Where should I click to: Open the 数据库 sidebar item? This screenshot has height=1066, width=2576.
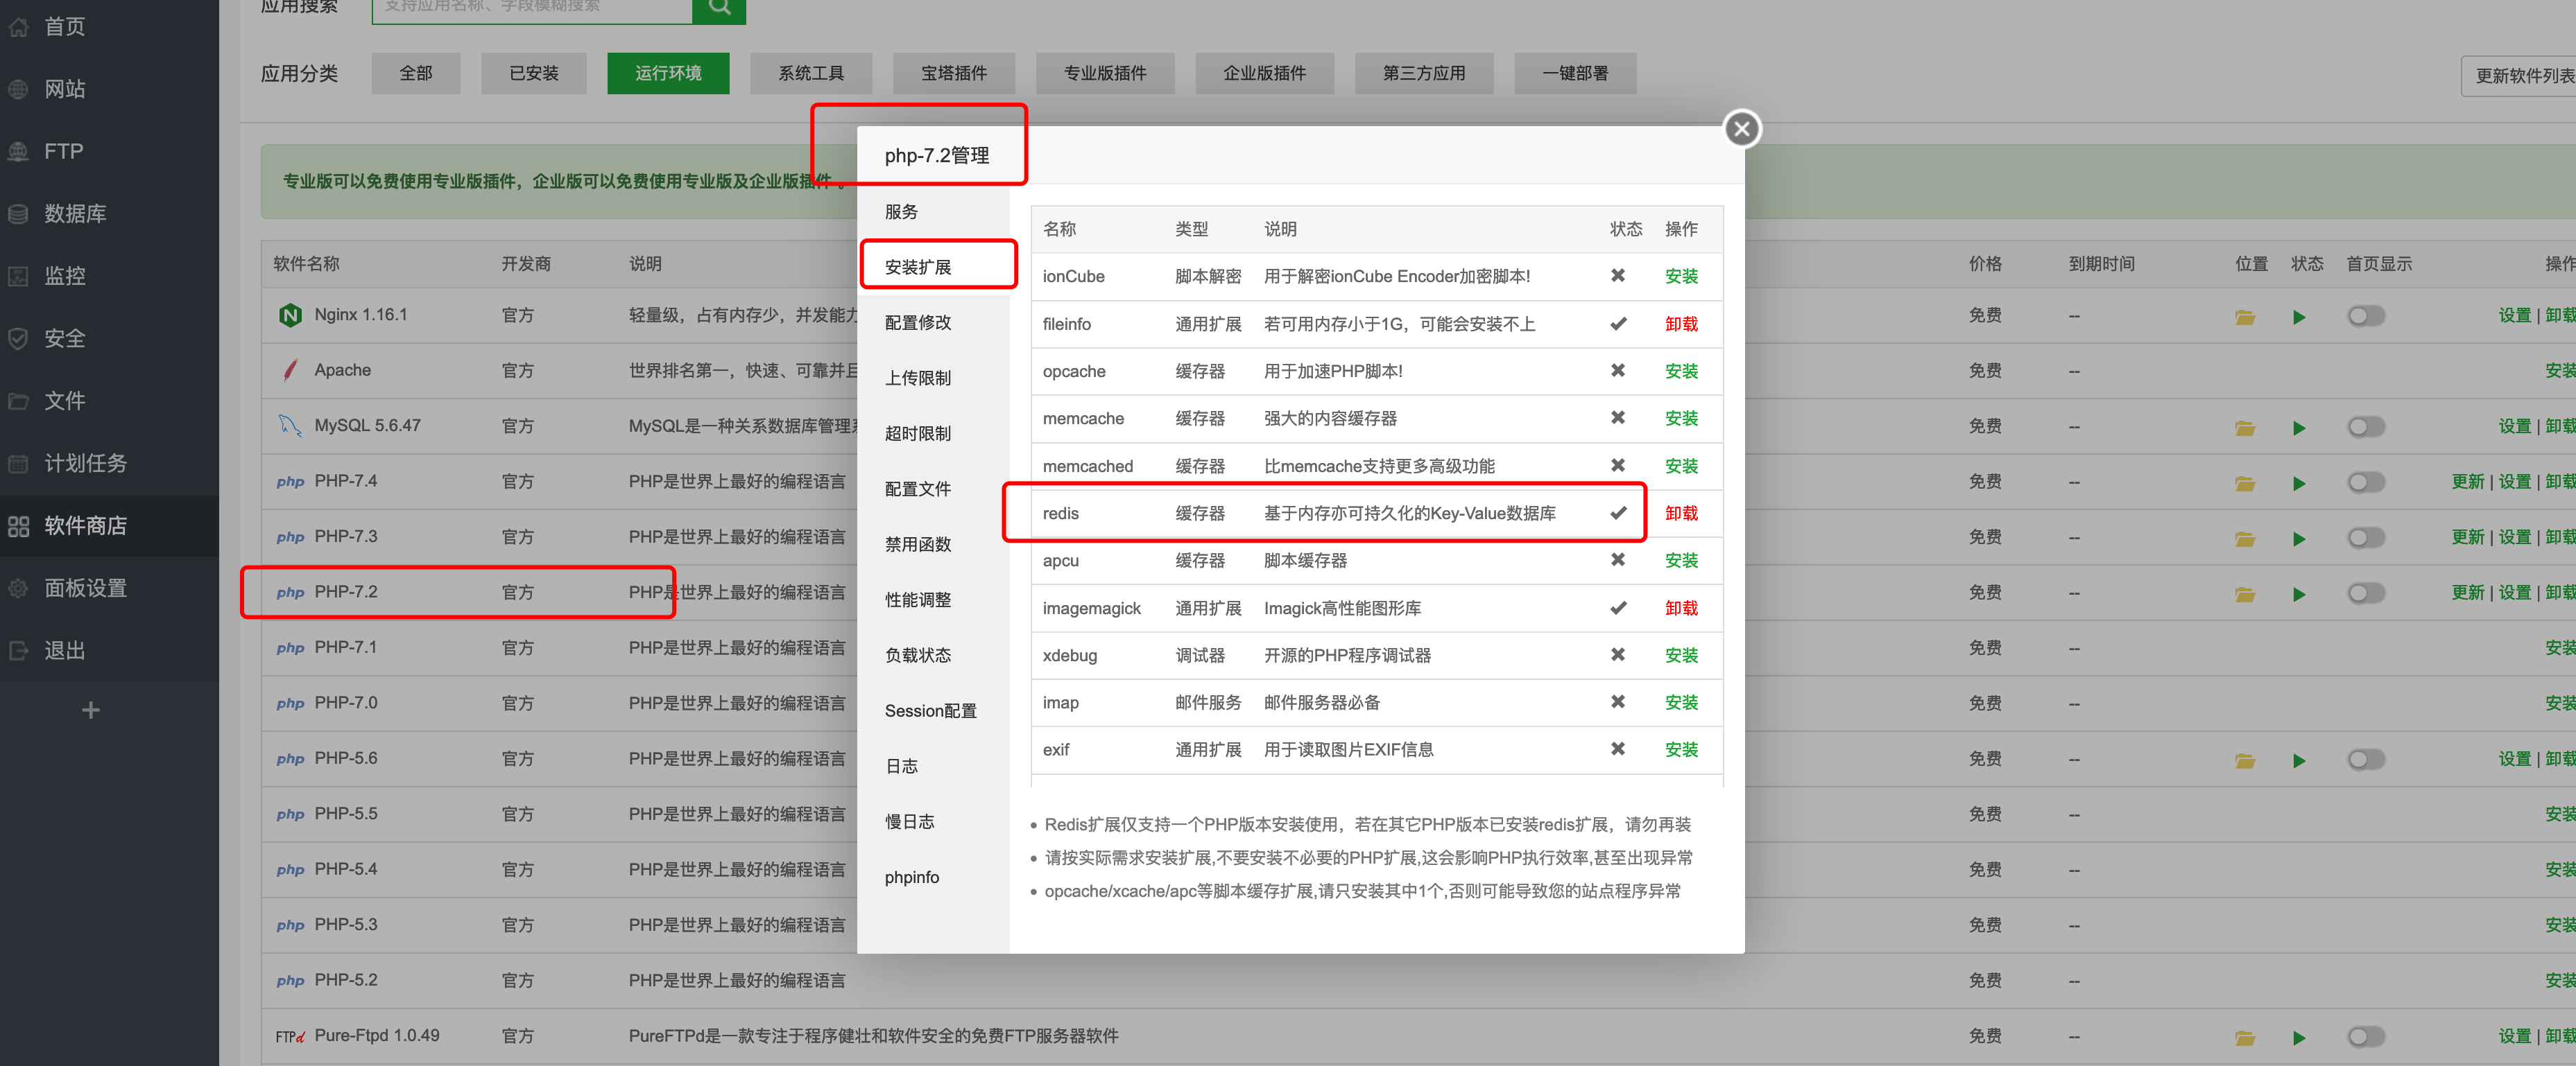click(x=109, y=213)
